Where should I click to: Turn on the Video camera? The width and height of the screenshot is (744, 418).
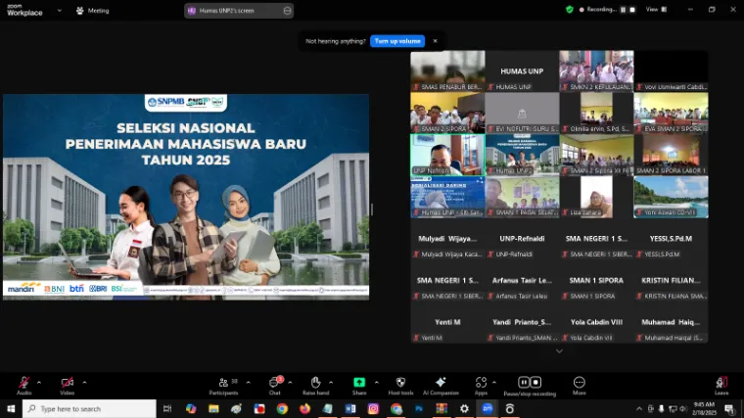pyautogui.click(x=67, y=383)
